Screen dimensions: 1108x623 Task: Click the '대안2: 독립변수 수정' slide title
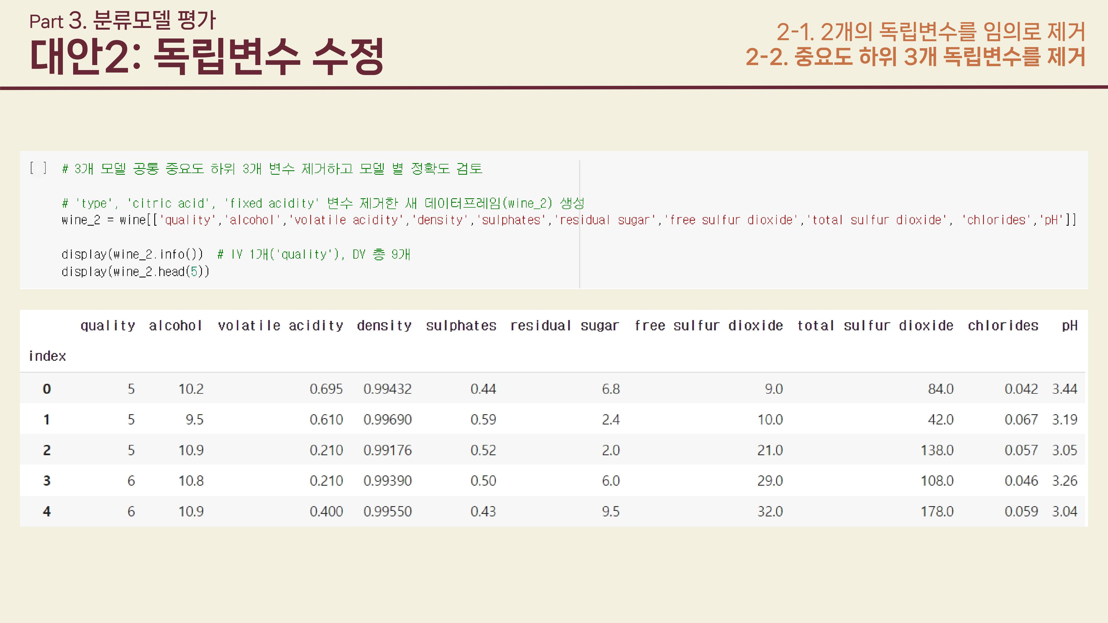point(206,56)
